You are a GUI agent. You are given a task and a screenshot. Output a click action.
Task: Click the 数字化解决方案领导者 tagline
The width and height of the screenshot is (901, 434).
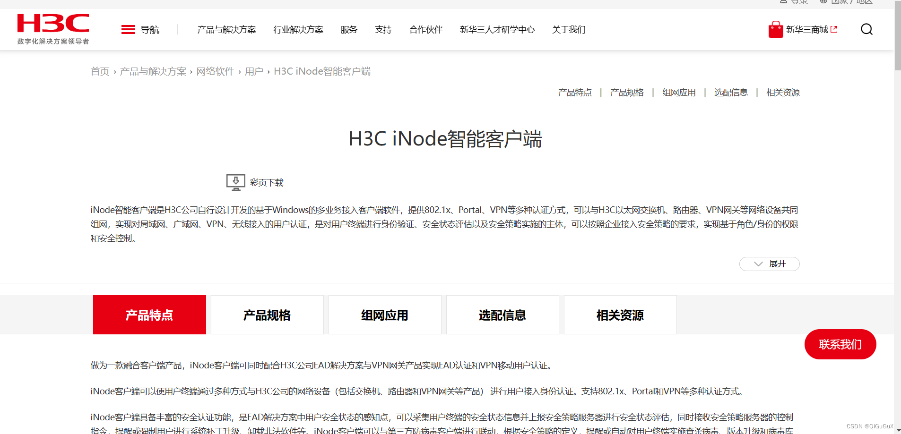click(x=53, y=42)
